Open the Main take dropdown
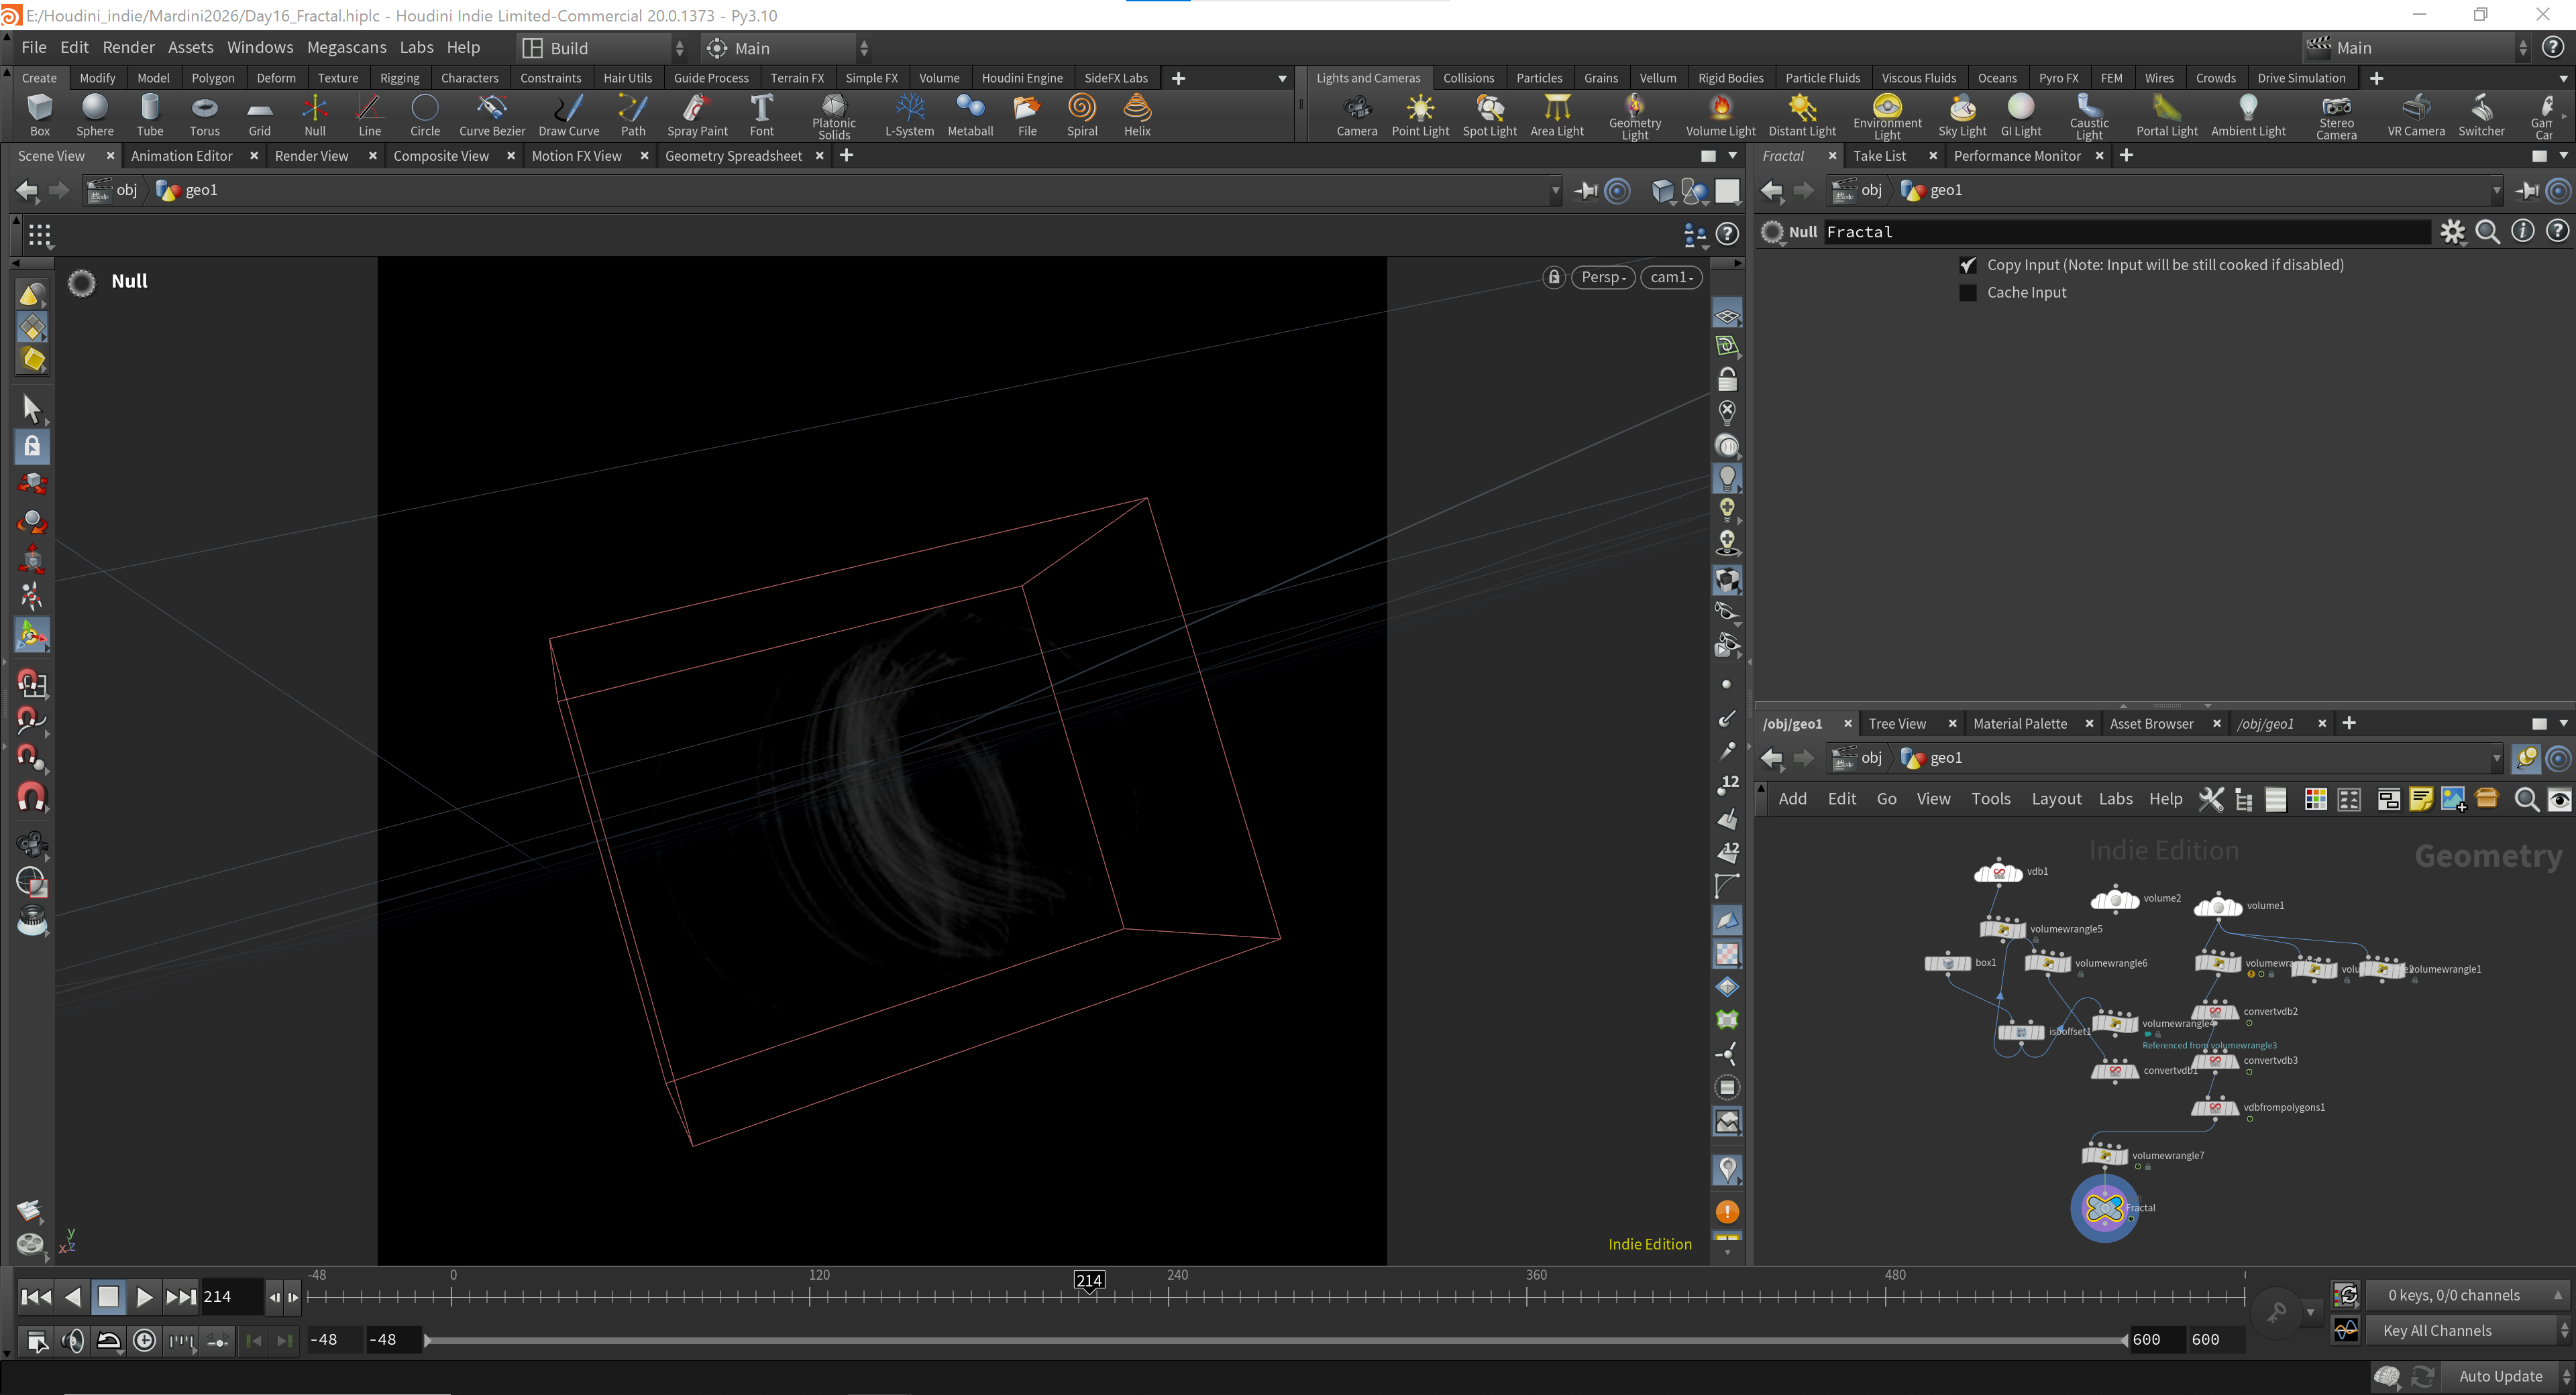This screenshot has height=1395, width=2576. click(2416, 48)
